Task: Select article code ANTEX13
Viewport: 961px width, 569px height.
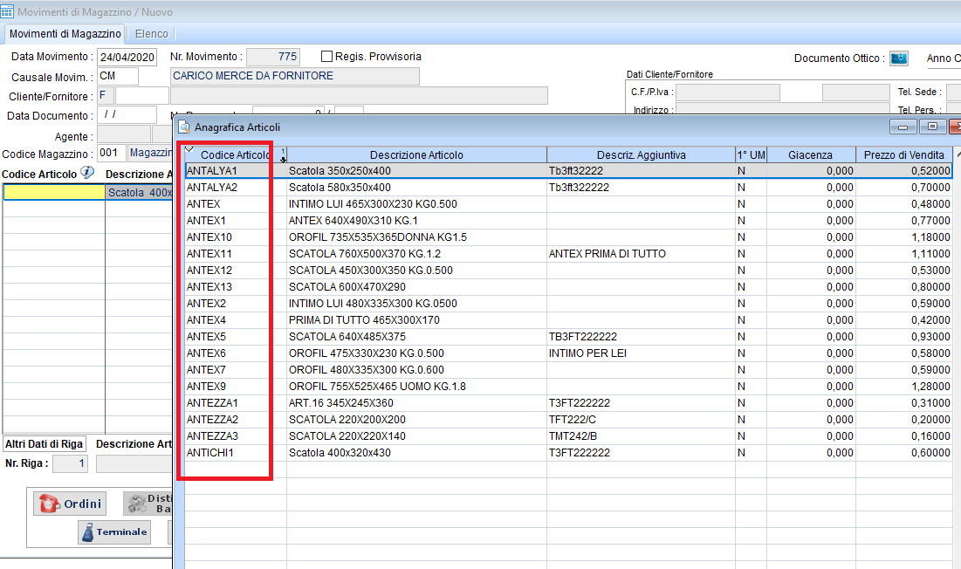Action: click(209, 286)
